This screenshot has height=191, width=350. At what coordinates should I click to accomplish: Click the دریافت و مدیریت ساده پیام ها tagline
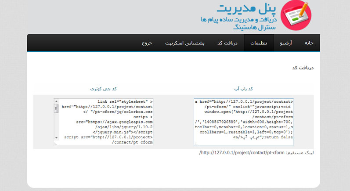pyautogui.click(x=238, y=20)
